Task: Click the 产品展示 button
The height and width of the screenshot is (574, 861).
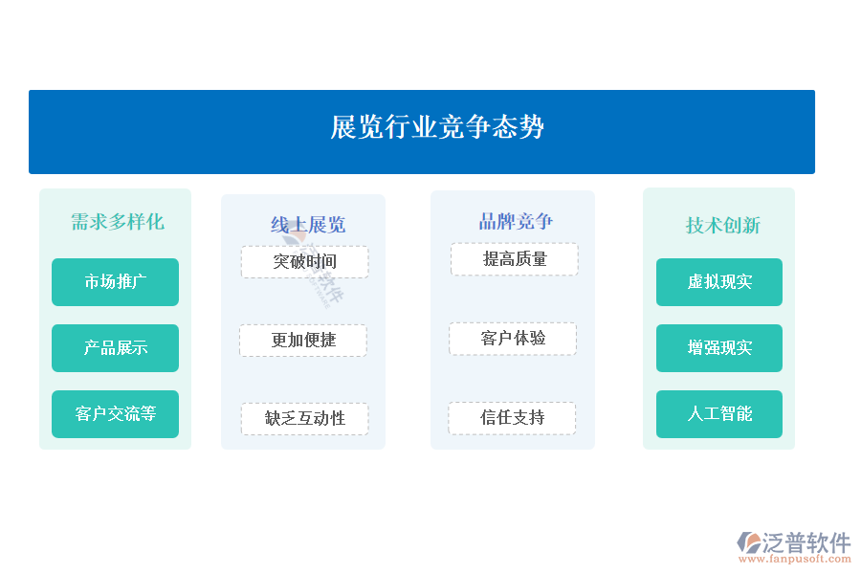Action: 115,348
